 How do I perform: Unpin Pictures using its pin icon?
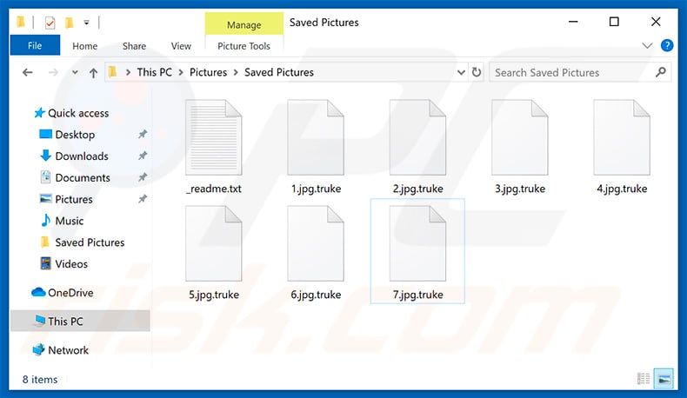tap(143, 198)
